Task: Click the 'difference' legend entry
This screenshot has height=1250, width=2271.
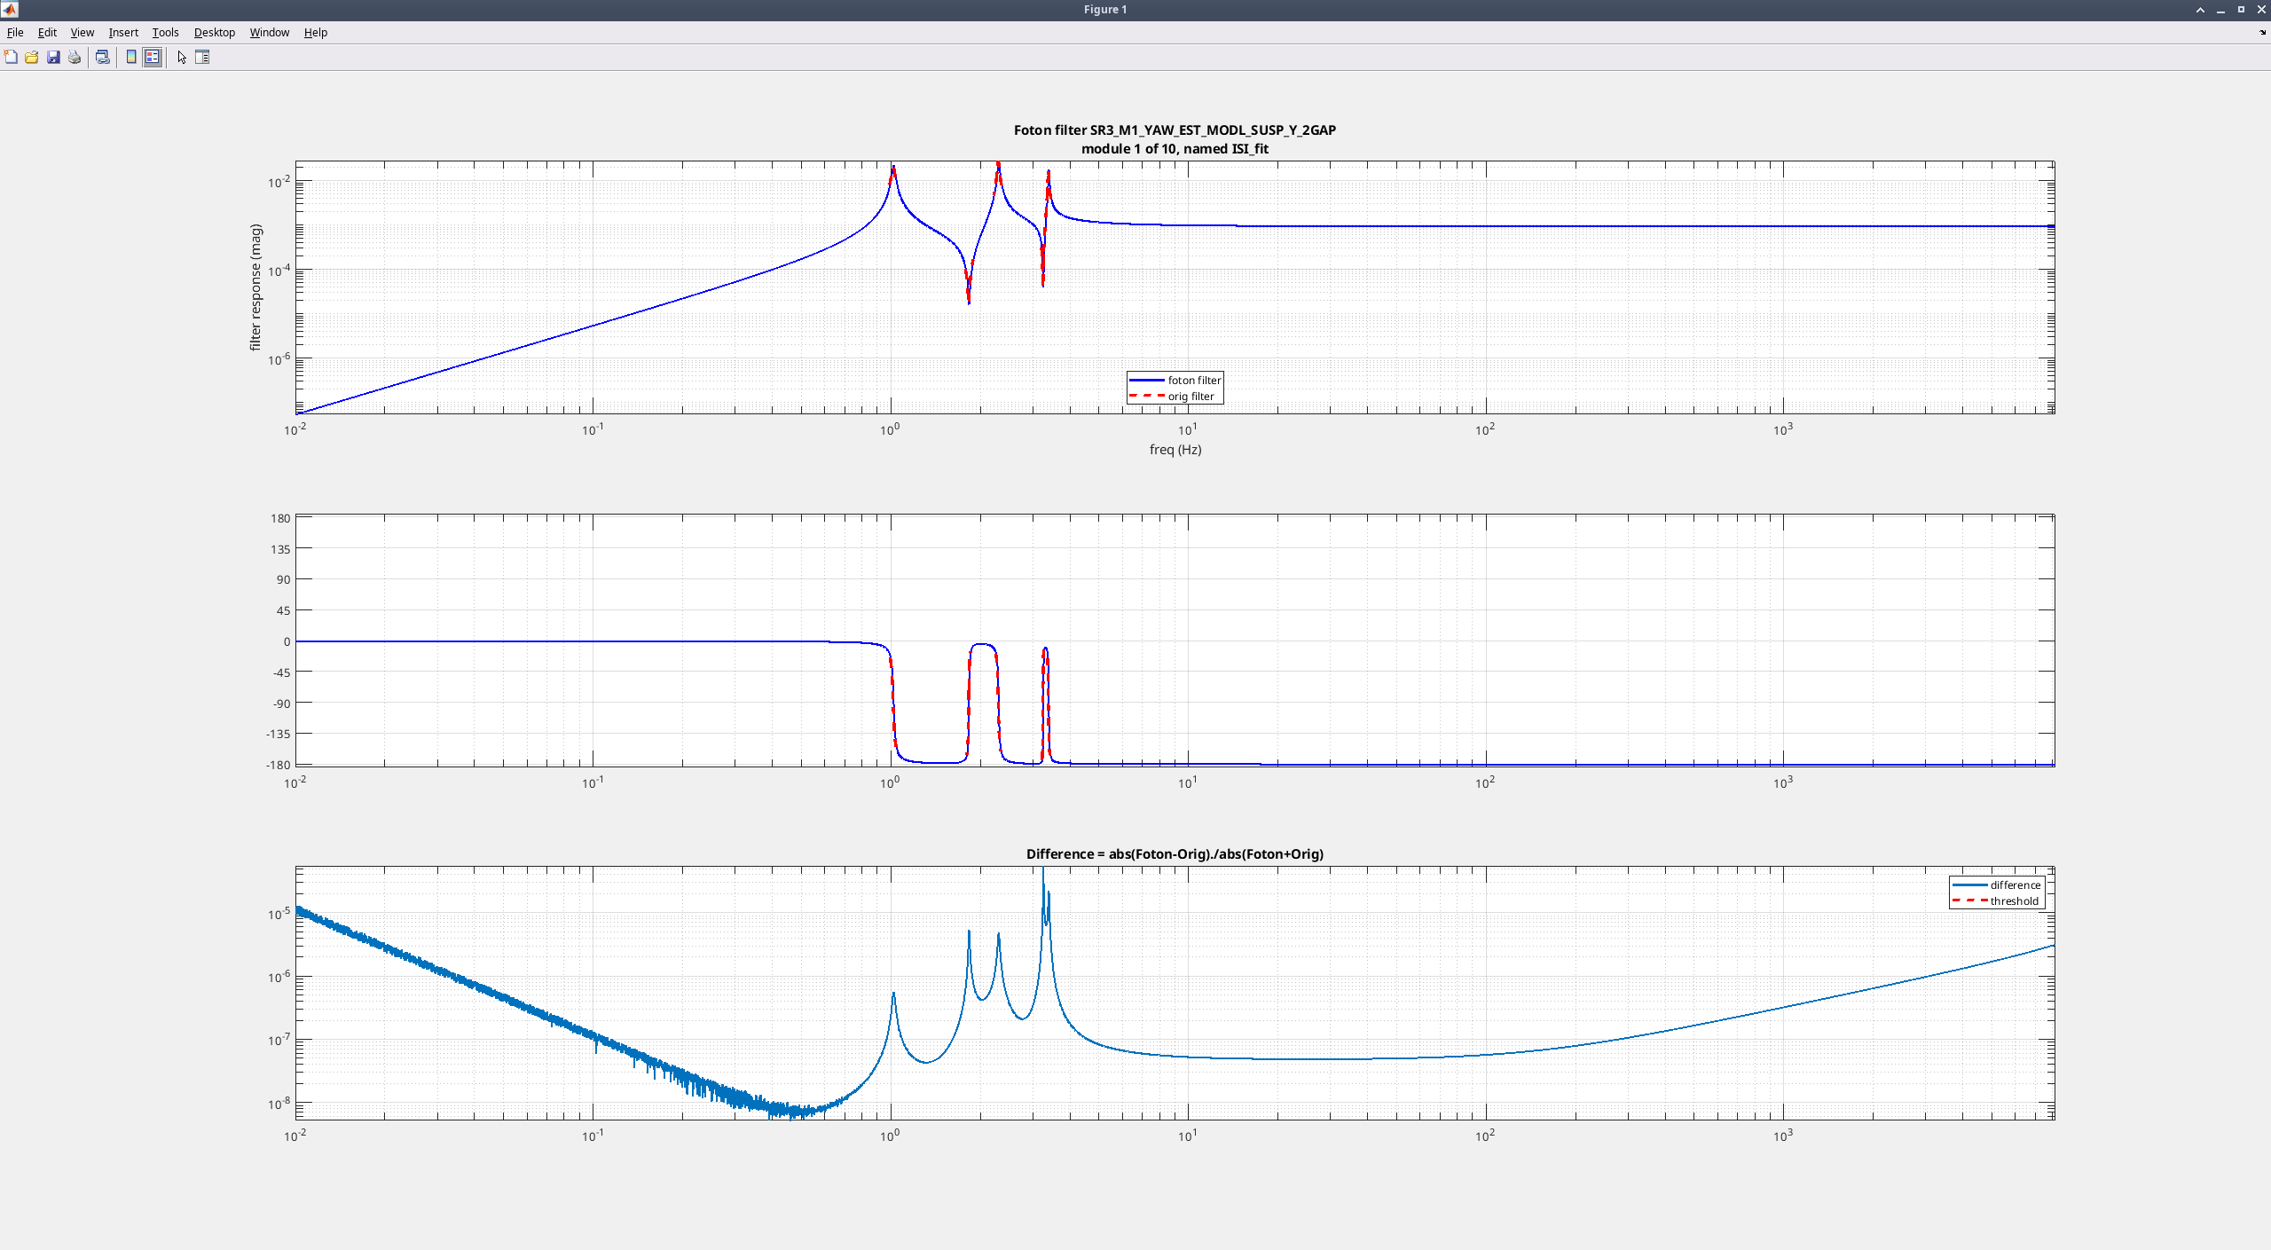Action: (1997, 884)
